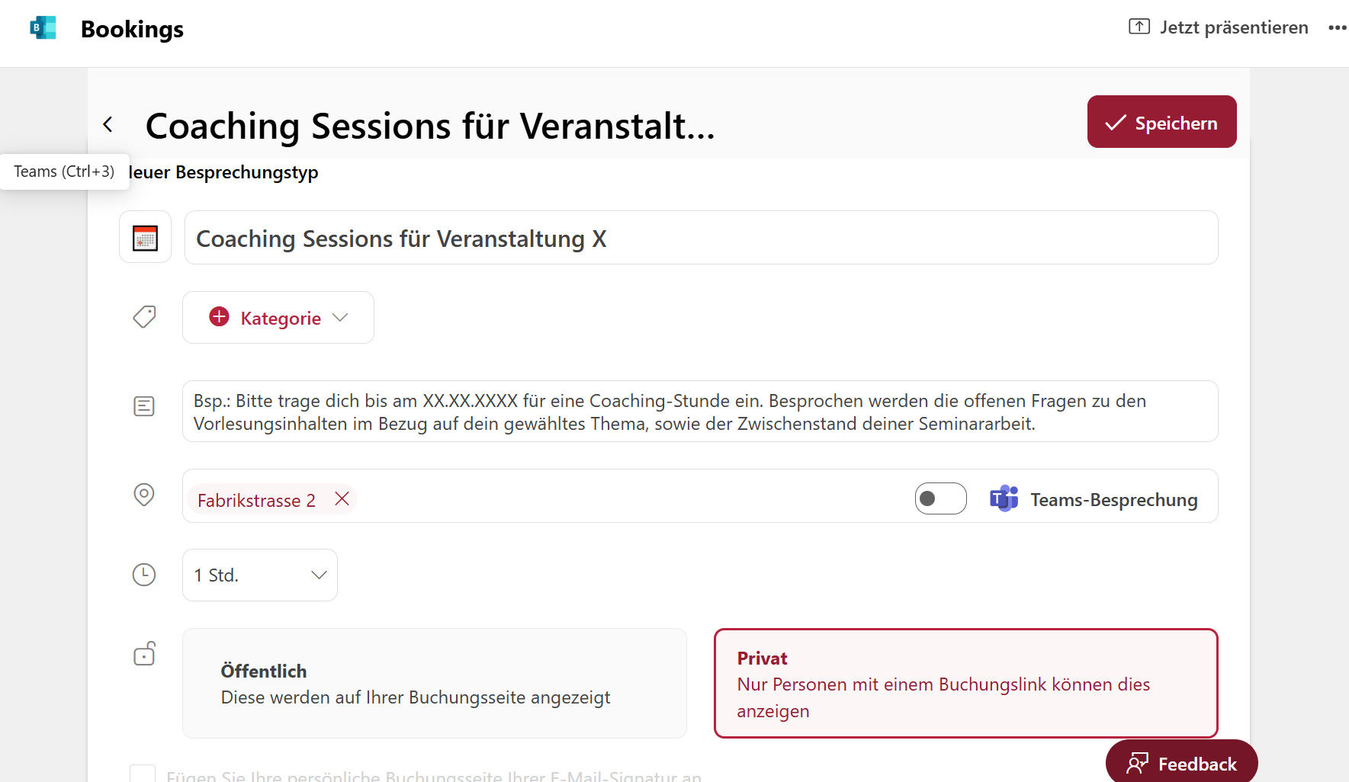Click the category tag icon
This screenshot has height=782, width=1349.
click(x=144, y=317)
